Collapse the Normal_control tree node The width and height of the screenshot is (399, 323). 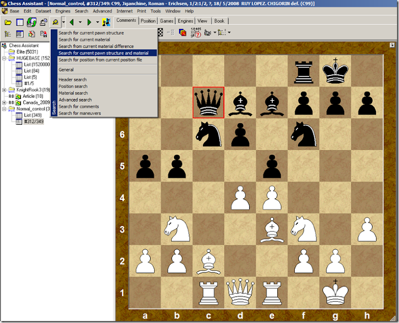(4, 109)
